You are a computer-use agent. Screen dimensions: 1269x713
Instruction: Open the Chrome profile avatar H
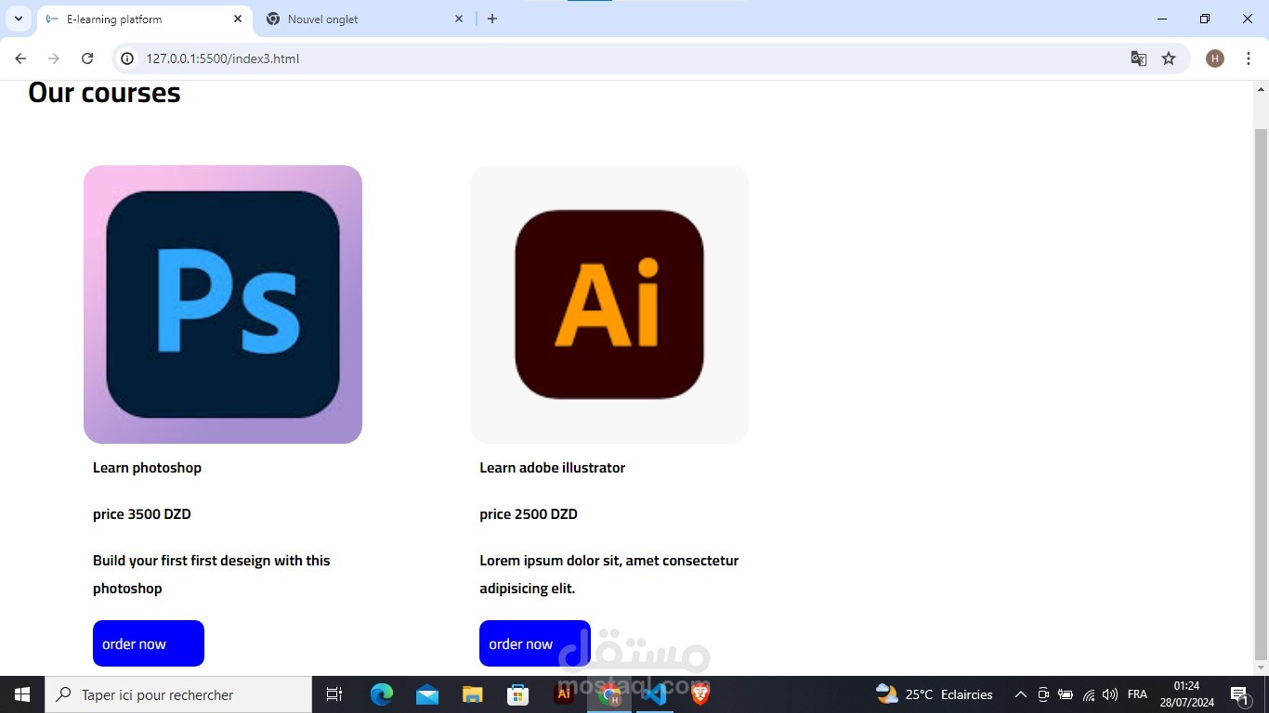coord(1215,58)
